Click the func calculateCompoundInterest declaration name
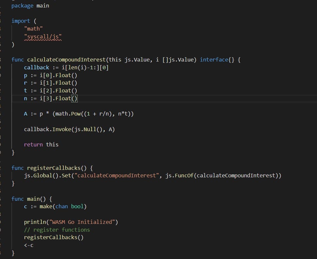Image resolution: width=317 pixels, height=259 pixels. [x=66, y=60]
